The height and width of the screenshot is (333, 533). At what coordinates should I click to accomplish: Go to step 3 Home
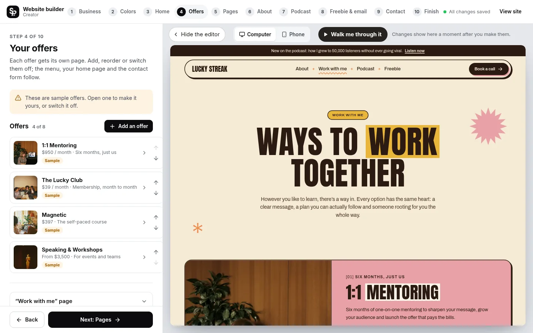[x=157, y=12]
